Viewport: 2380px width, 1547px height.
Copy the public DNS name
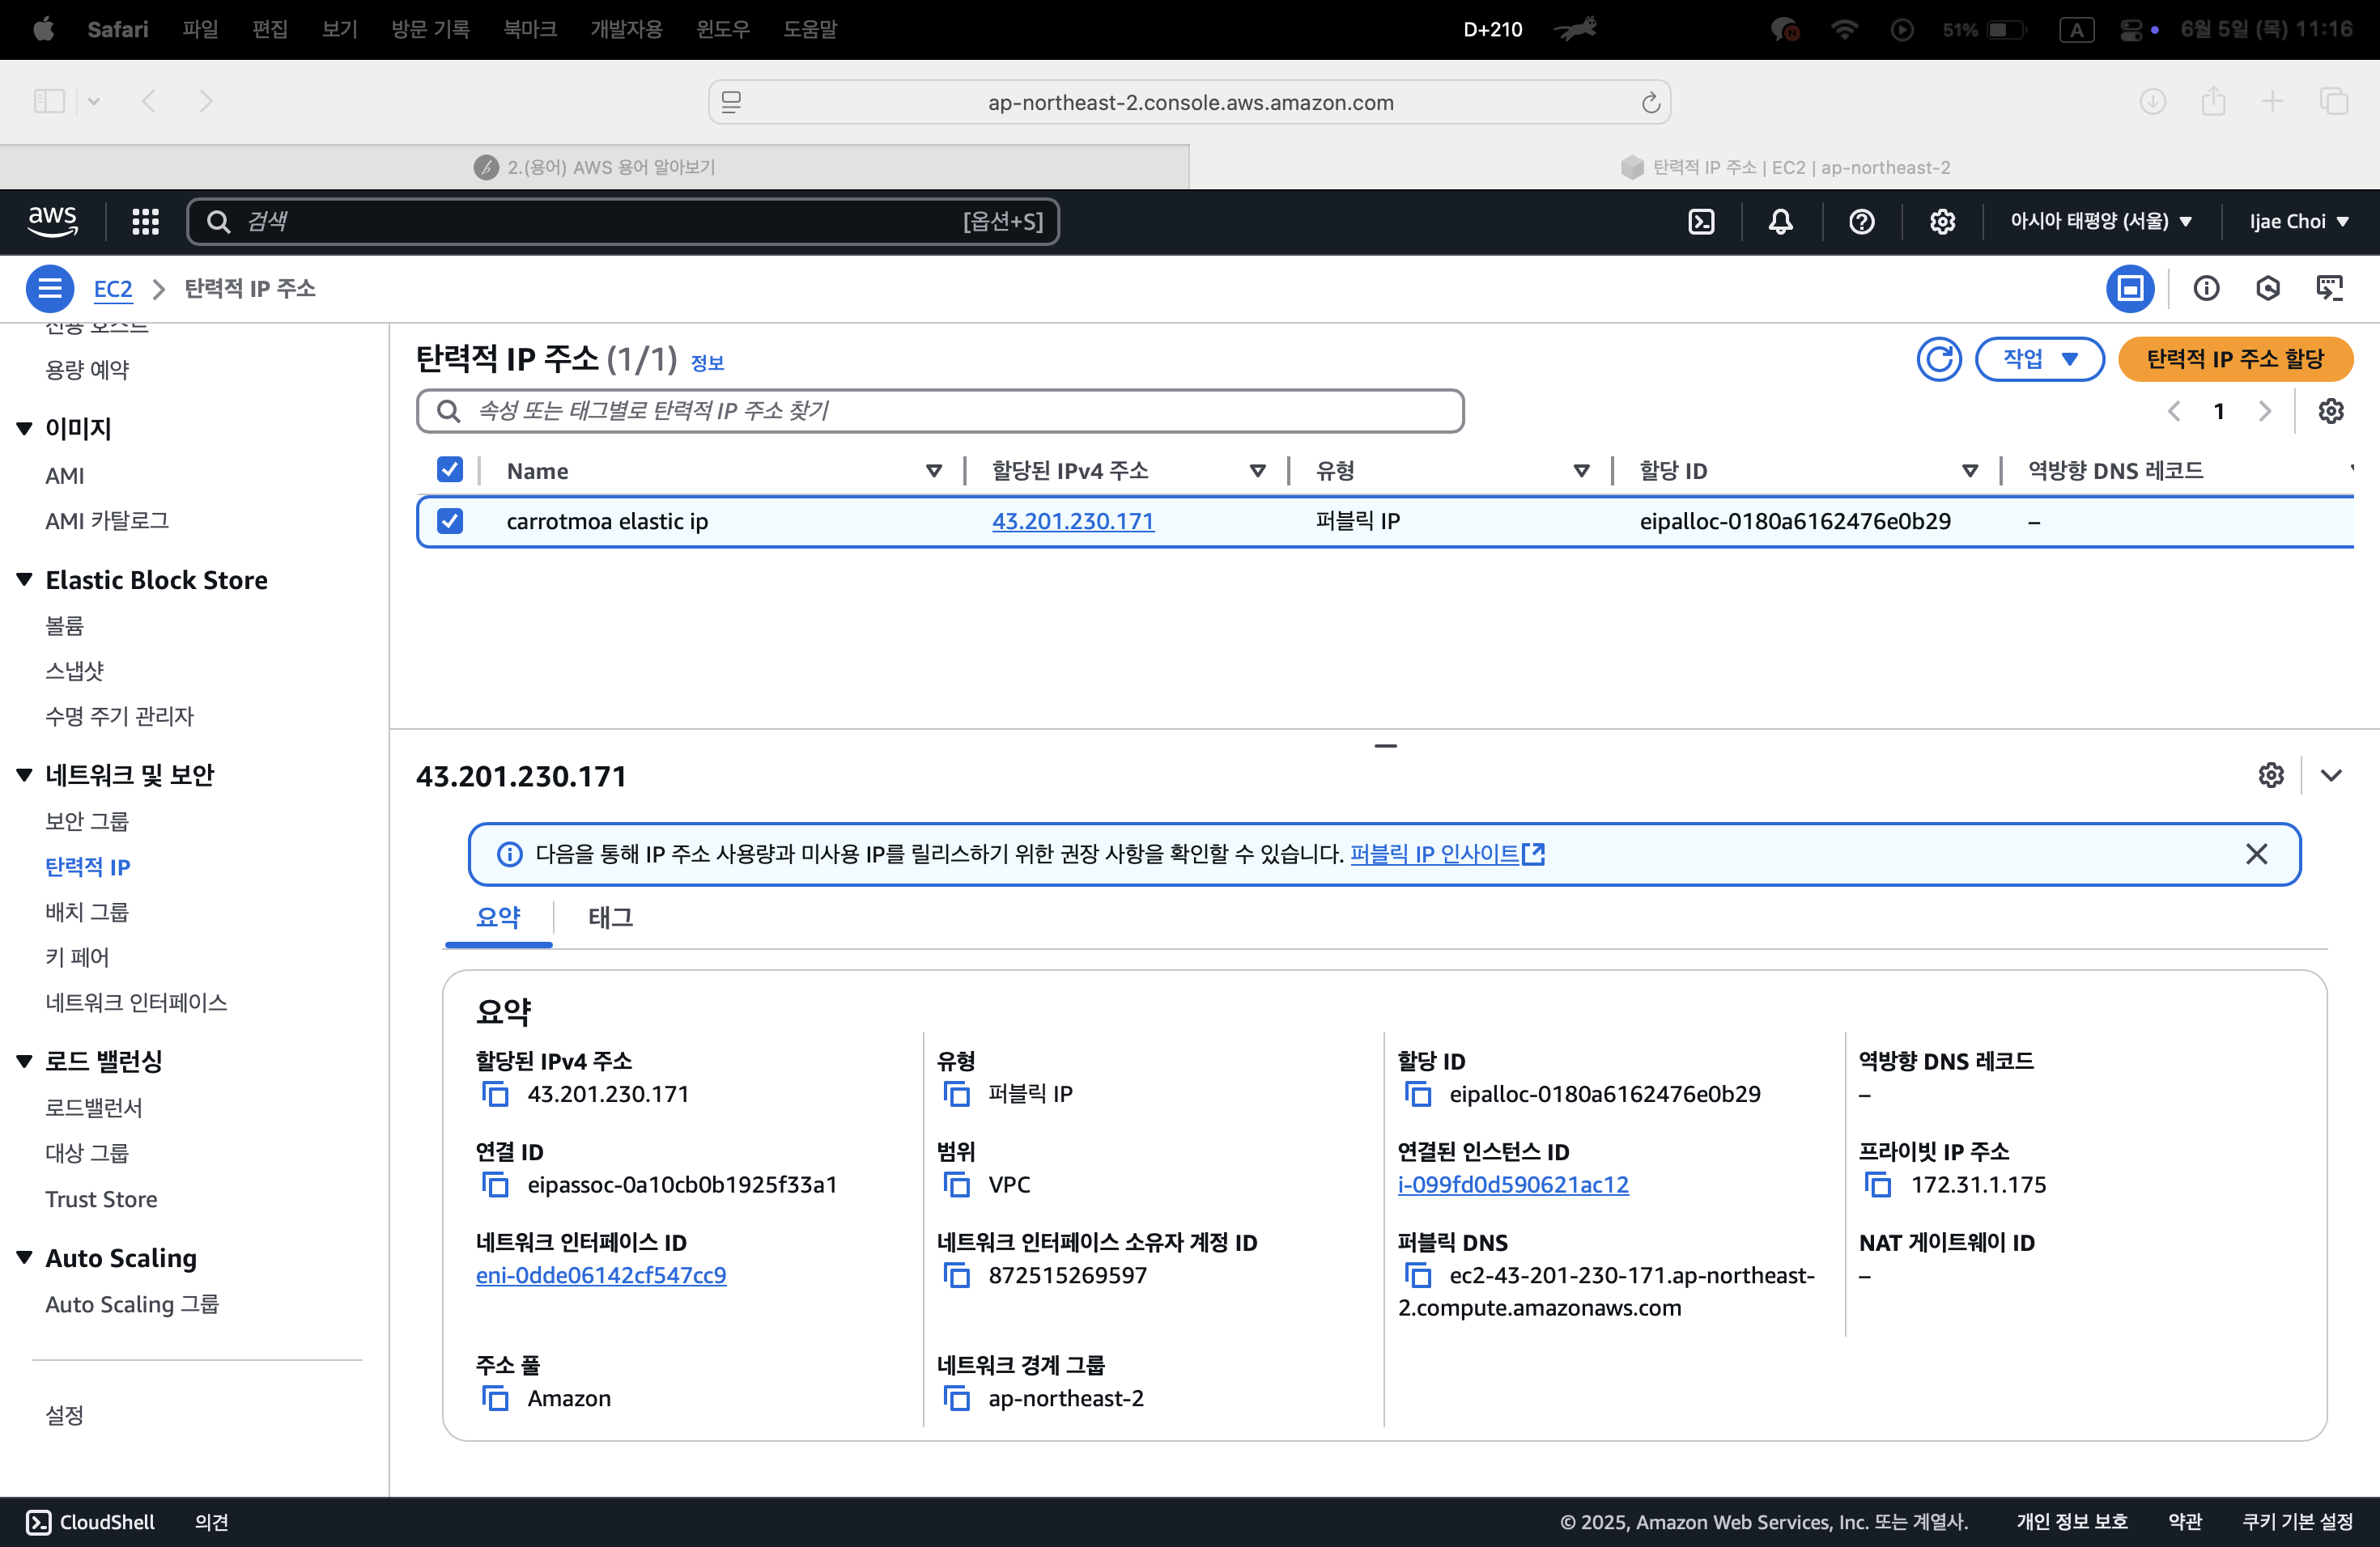[x=1418, y=1275]
